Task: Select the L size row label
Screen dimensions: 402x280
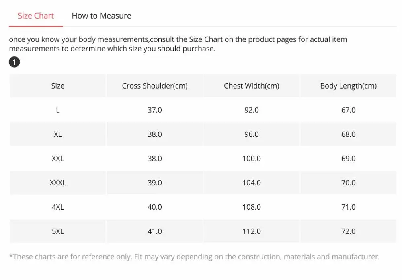Action: (x=58, y=110)
